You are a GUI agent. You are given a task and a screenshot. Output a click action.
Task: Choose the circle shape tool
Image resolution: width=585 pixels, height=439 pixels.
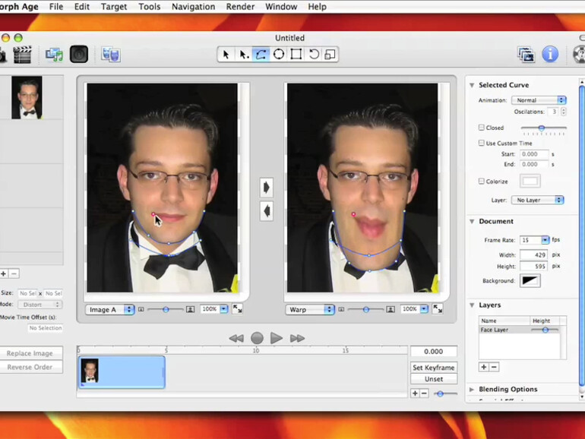(279, 54)
